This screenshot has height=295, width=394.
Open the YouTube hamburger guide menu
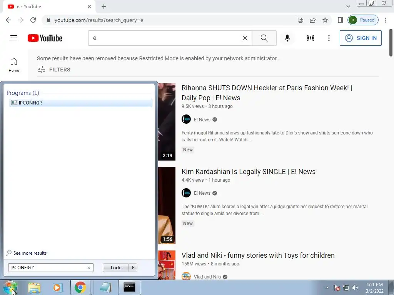(x=14, y=38)
